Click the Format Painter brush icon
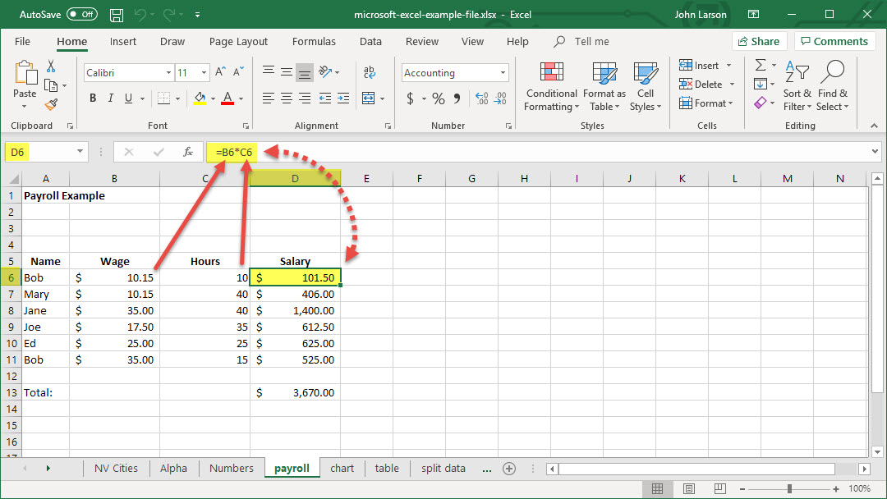Screen dimensions: 887x499 [52, 104]
